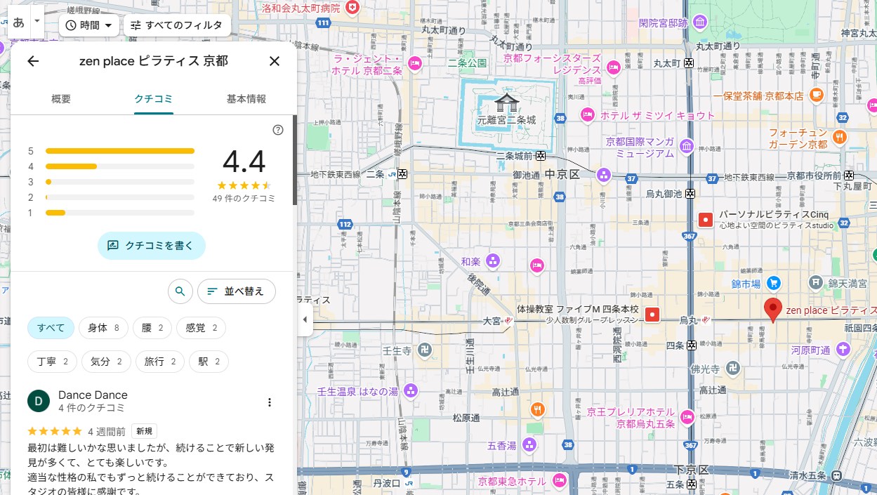Open the three-dot menu on Dance Dance review

coord(270,402)
